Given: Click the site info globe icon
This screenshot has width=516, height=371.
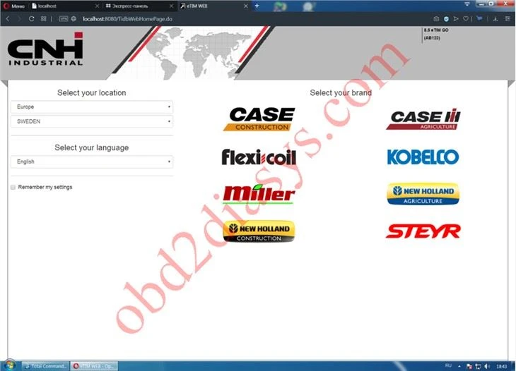Looking at the screenshot, I should click(x=74, y=19).
